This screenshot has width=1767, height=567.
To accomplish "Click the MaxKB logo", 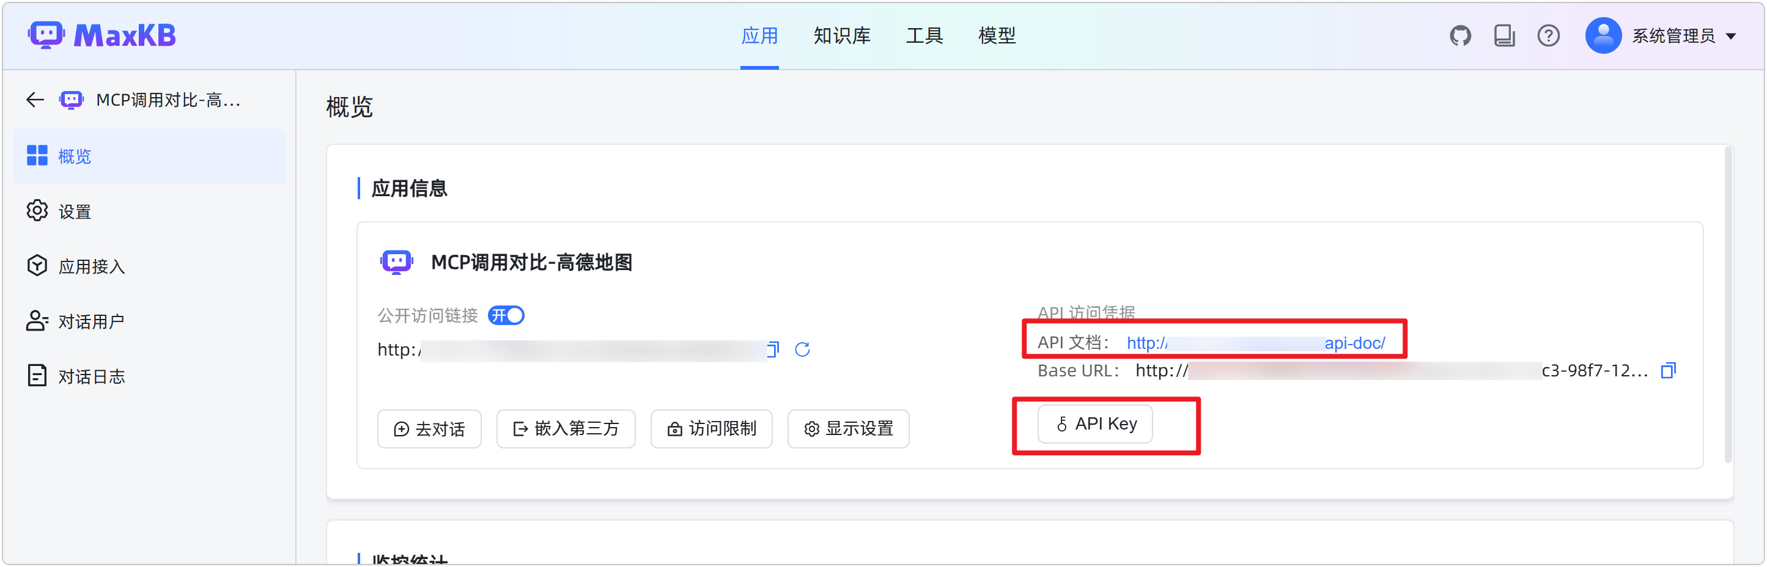I will [x=101, y=35].
